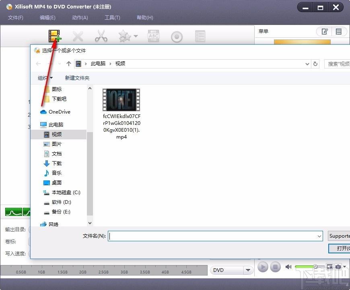Expand the address bar history dropdown
This screenshot has height=290, width=350.
point(307,64)
